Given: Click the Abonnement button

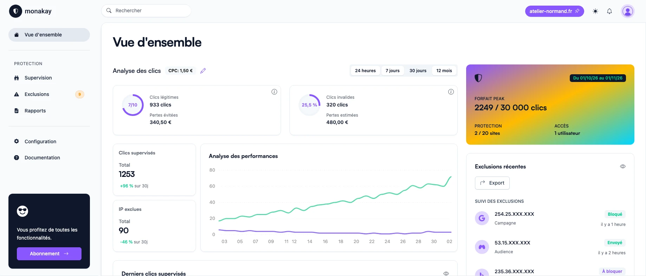Looking at the screenshot, I should (49, 254).
